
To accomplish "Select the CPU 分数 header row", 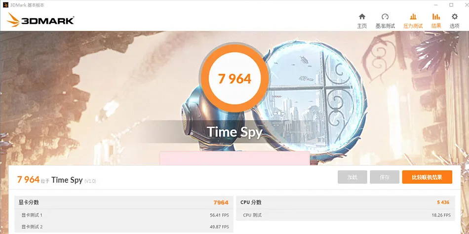I will (x=346, y=202).
